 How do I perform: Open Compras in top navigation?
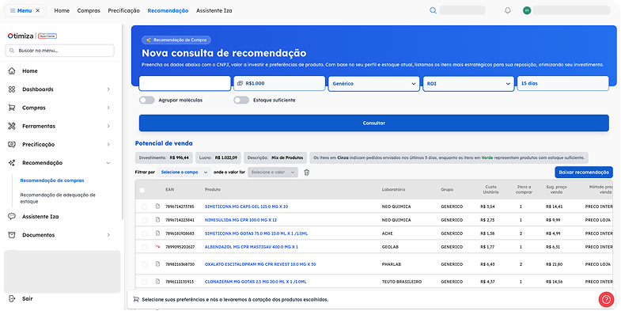click(89, 11)
